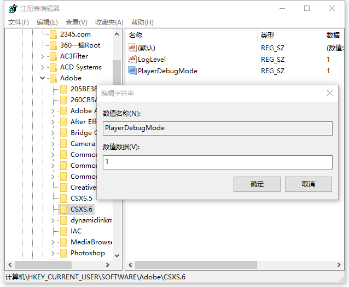
Task: Cancel the edit with 取消 button
Action: point(309,184)
